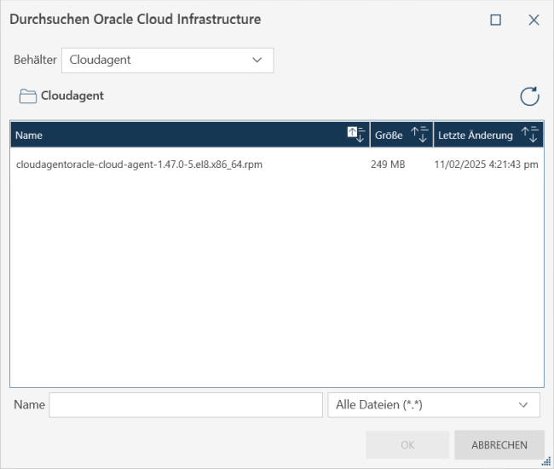Maximize the Durchsuchen dialog window

495,20
